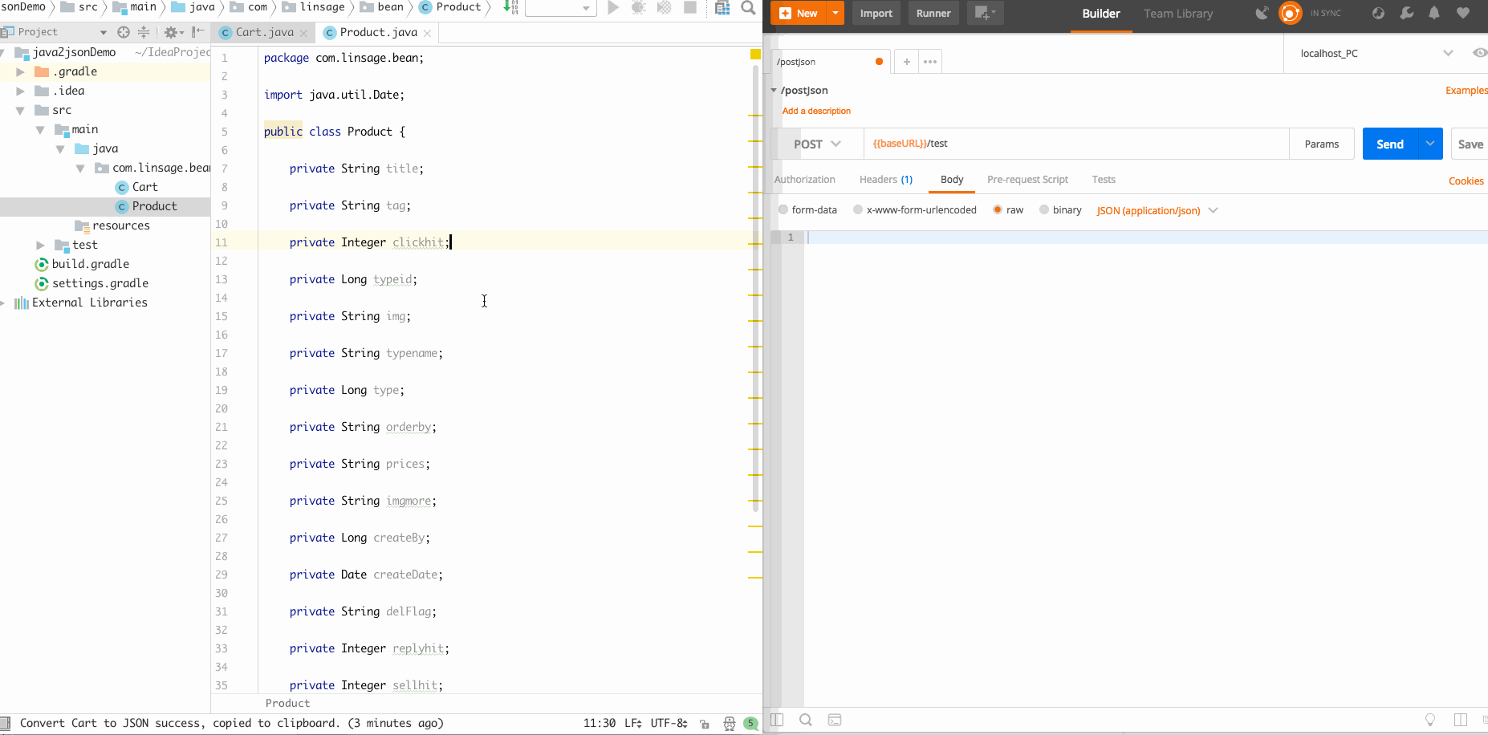View Postman notifications with the bell icon
Screen dimensions: 1488x735
tap(1433, 14)
